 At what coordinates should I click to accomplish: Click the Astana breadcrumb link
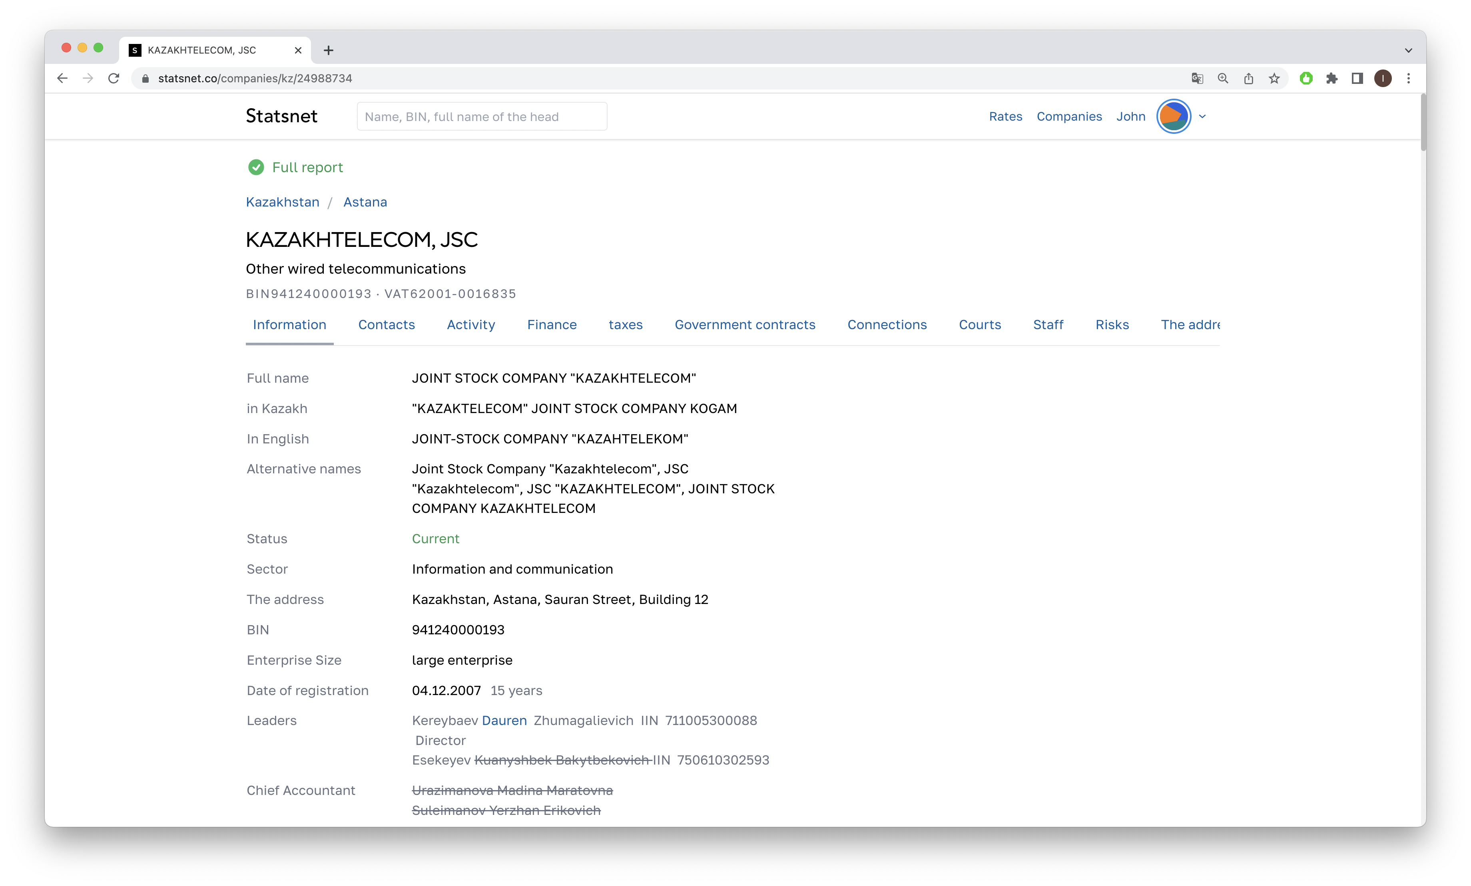(x=365, y=202)
